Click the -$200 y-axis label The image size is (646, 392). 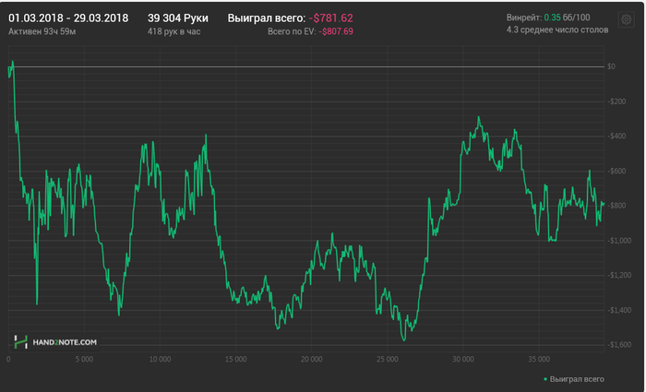[x=616, y=101]
